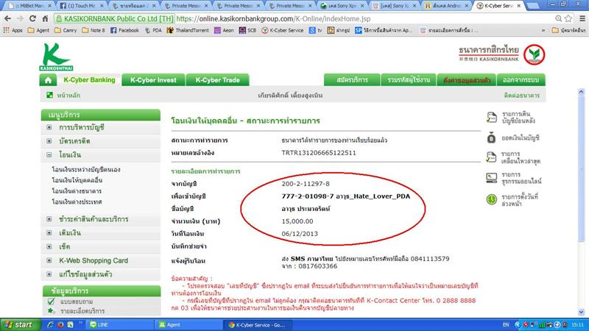589x331 pixels.
Task: Reload the page with the refresh icon
Action: point(32,18)
